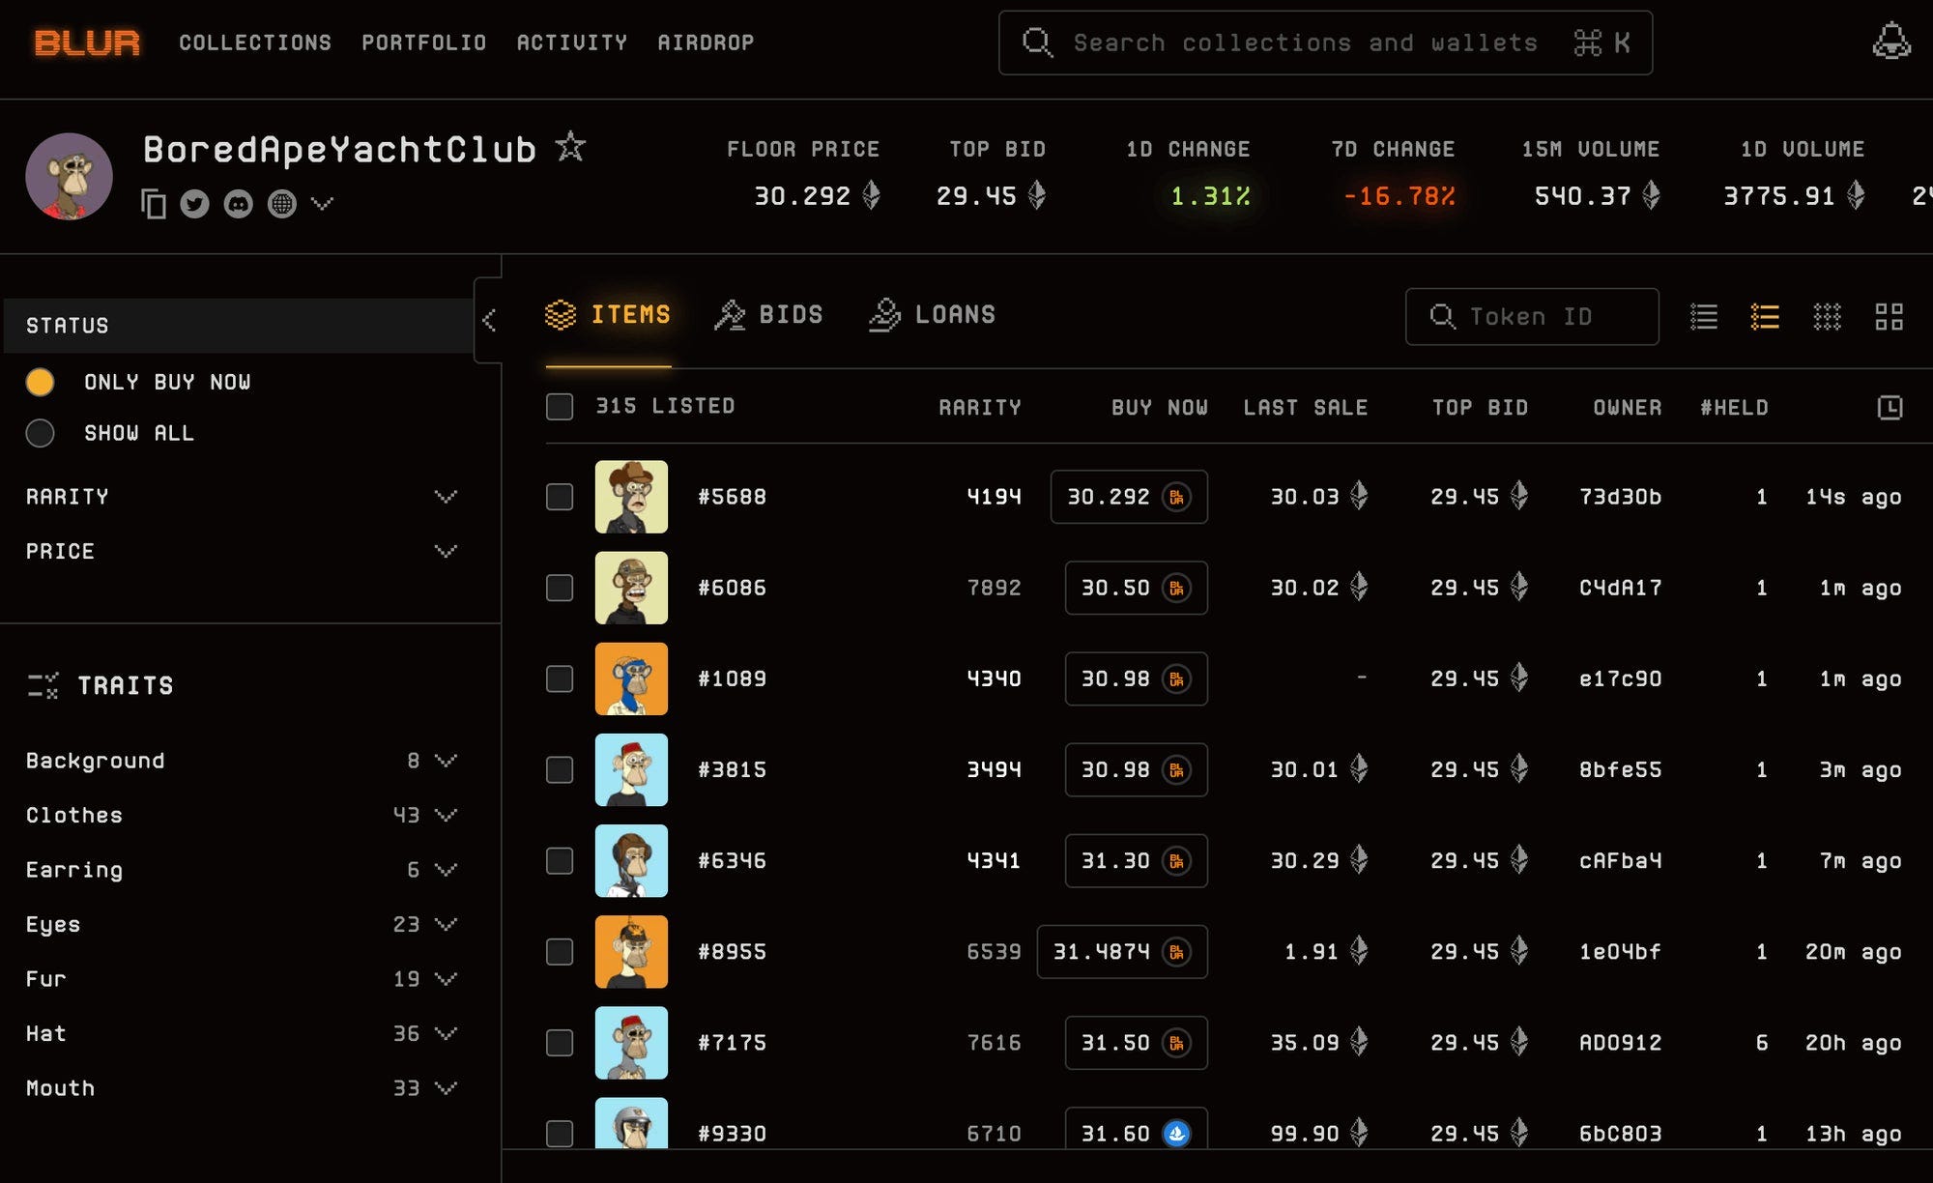The height and width of the screenshot is (1183, 1933).
Task: Check the box for item #1089
Action: pos(560,678)
